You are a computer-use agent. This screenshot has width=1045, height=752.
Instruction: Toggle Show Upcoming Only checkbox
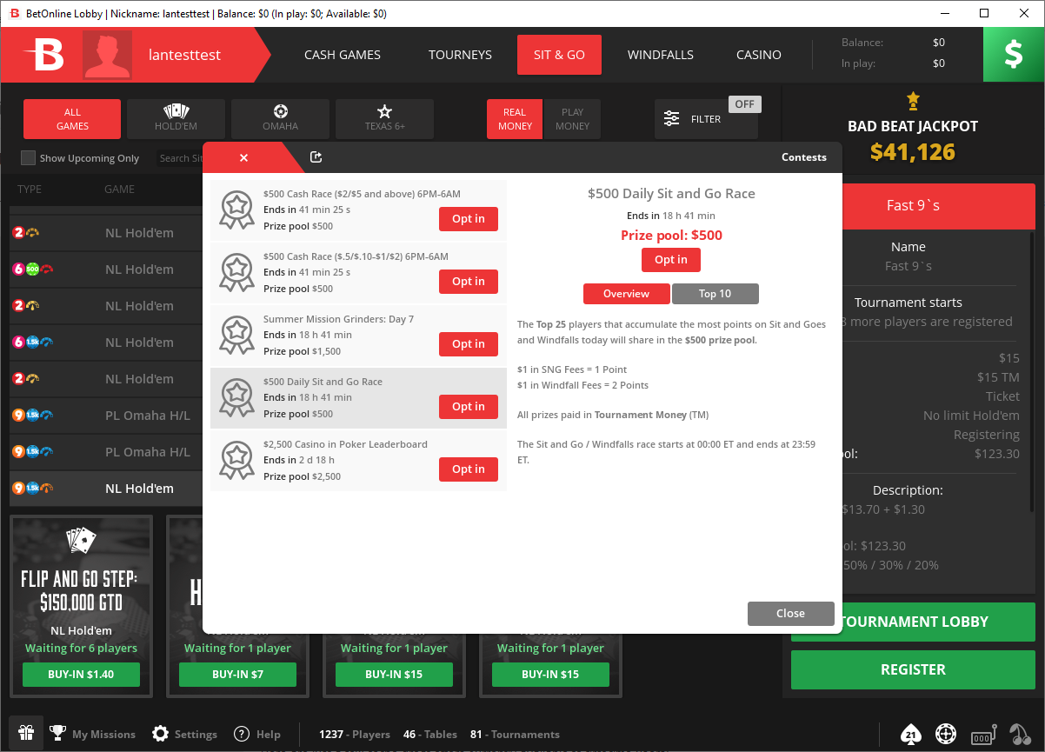pyautogui.click(x=29, y=158)
